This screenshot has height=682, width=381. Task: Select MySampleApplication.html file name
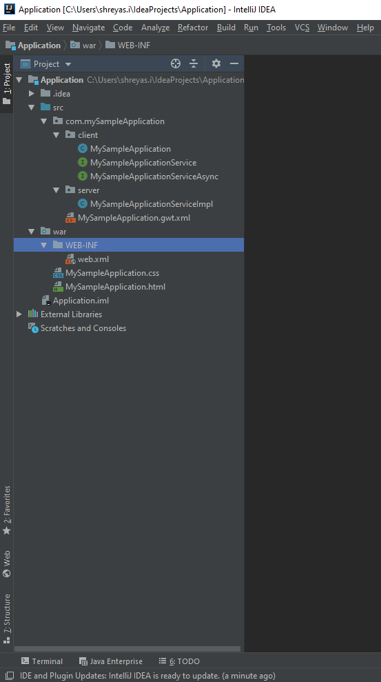click(115, 287)
